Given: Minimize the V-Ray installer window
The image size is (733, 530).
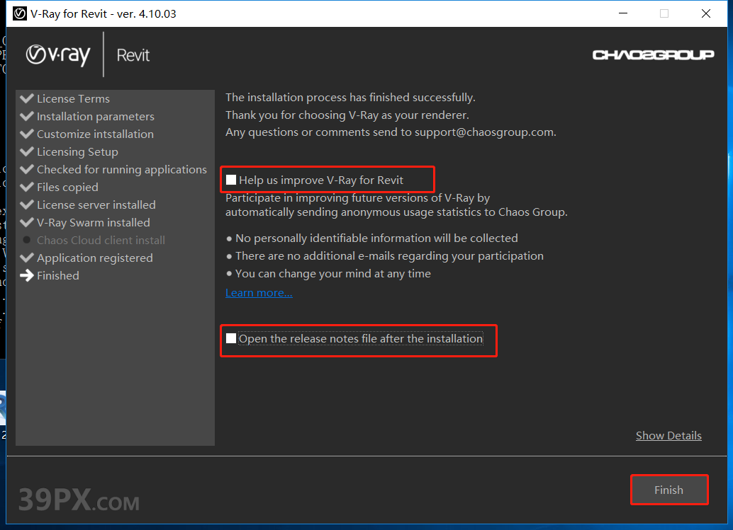Looking at the screenshot, I should tap(622, 13).
